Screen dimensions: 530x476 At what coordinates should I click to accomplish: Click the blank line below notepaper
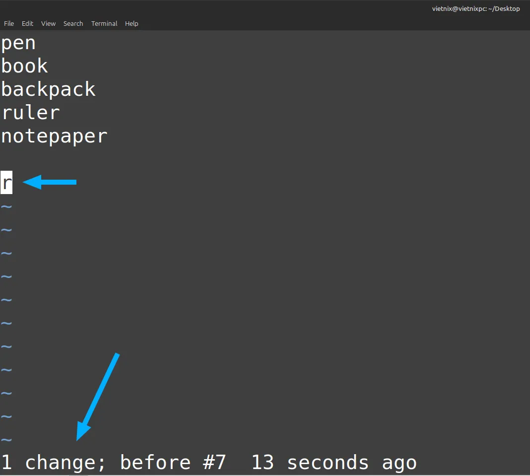tap(265, 159)
